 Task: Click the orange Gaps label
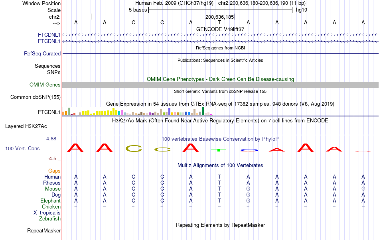[x=54, y=171]
